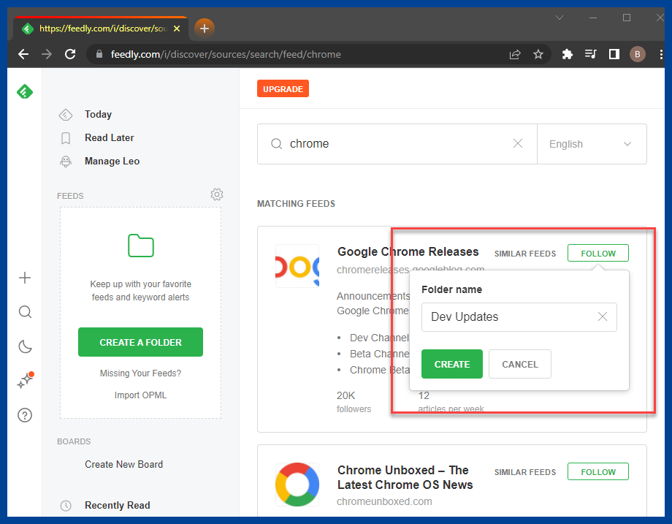The width and height of the screenshot is (672, 524).
Task: Click the Manage Leo robot icon
Action: click(66, 162)
